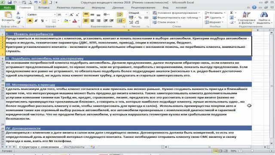Expand Conditional Formatting (Условное форматирование) menu
This screenshot has width=275, height=155.
(176, 13)
